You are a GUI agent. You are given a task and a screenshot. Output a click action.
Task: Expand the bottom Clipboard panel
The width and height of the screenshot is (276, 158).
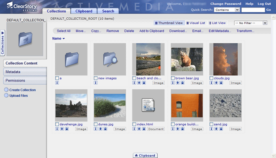coord(145,155)
